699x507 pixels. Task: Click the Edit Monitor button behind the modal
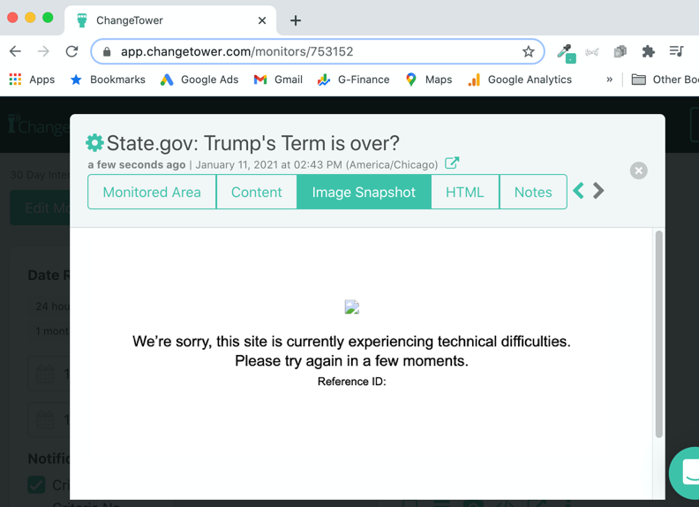point(40,208)
